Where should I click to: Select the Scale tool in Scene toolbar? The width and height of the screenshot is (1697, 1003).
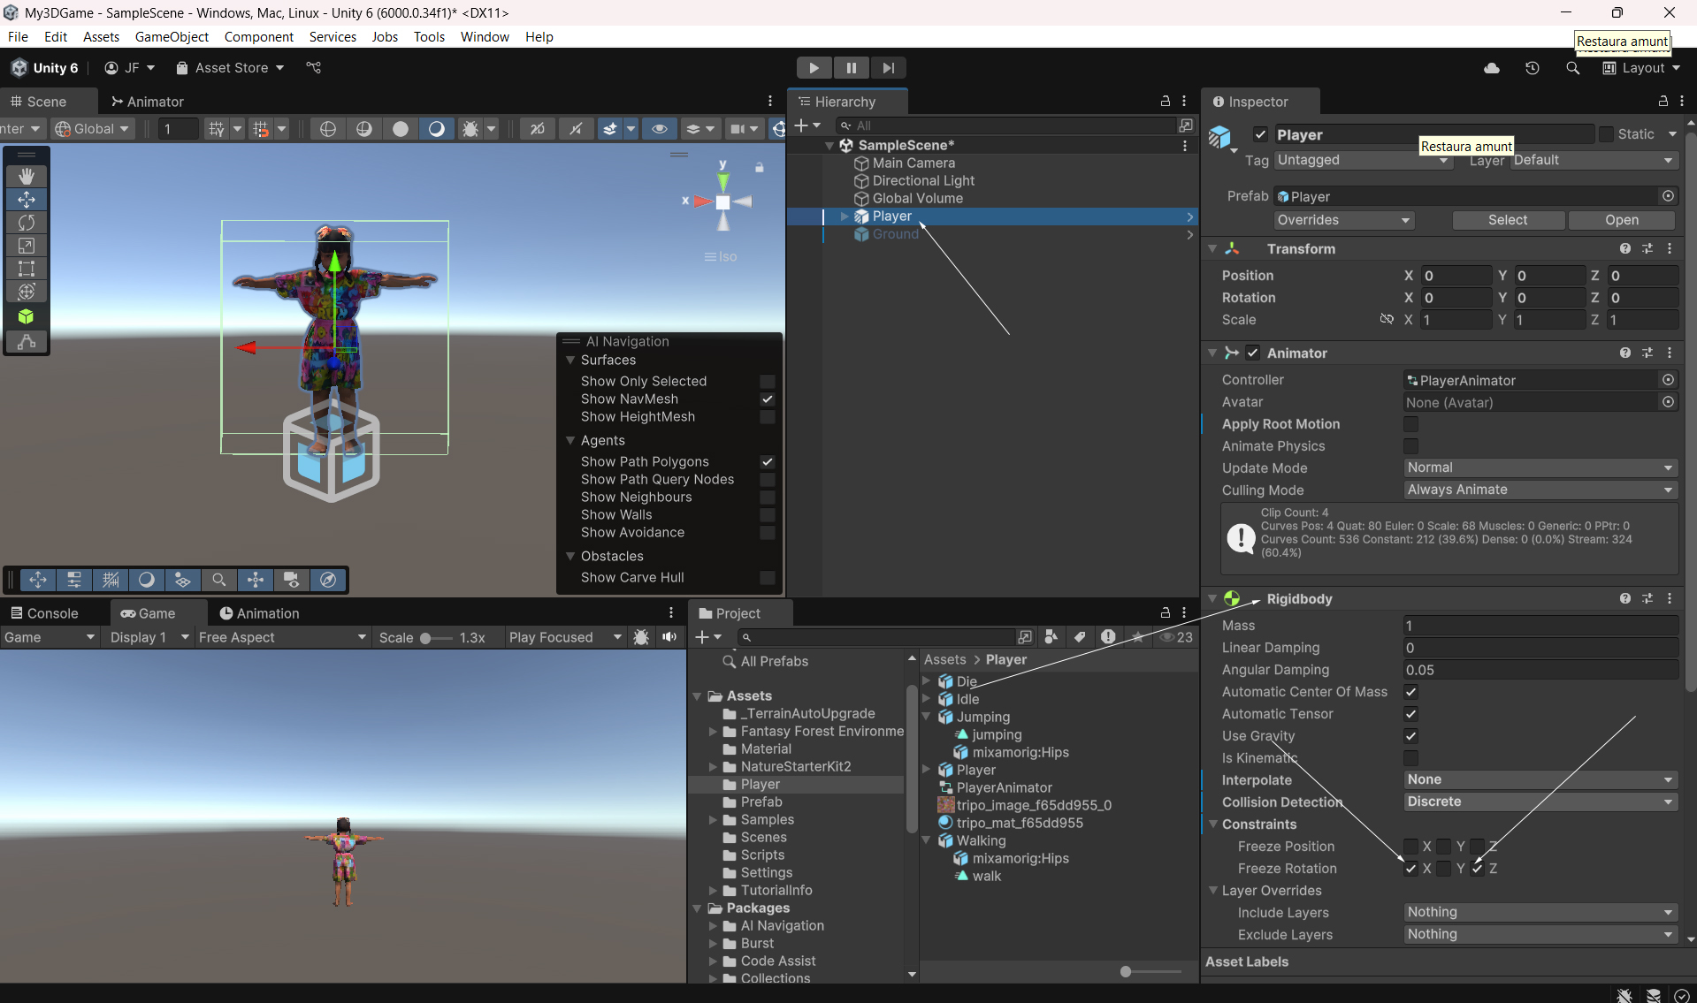27,246
